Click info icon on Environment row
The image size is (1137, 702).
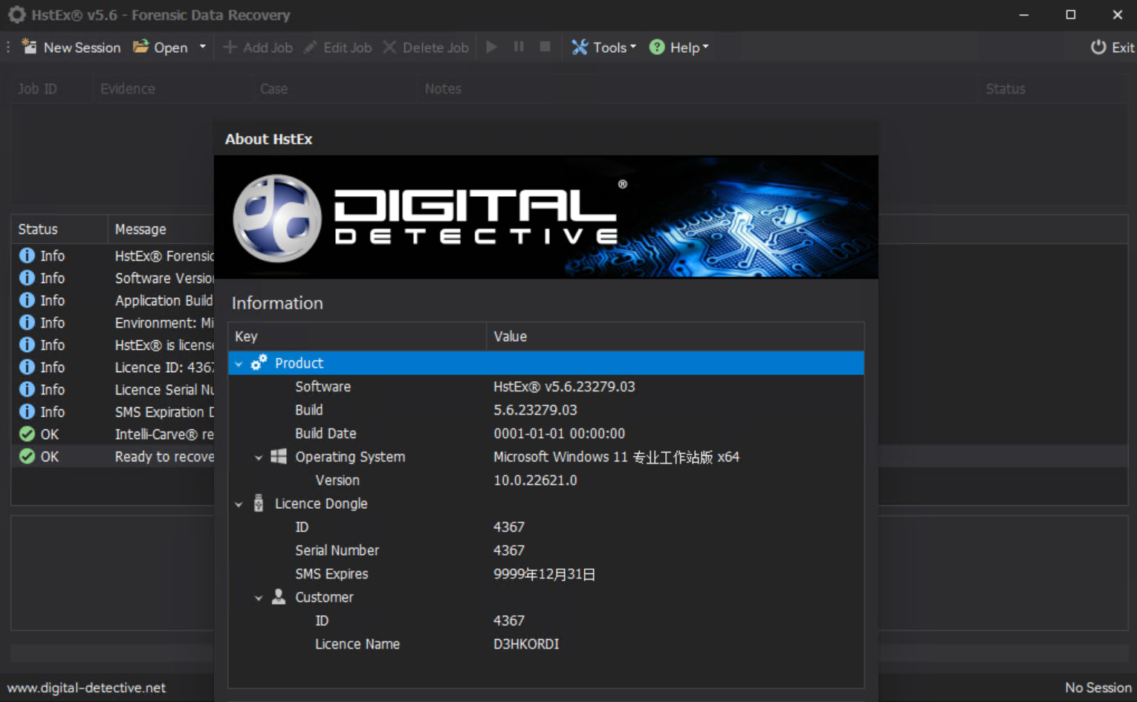tap(27, 322)
